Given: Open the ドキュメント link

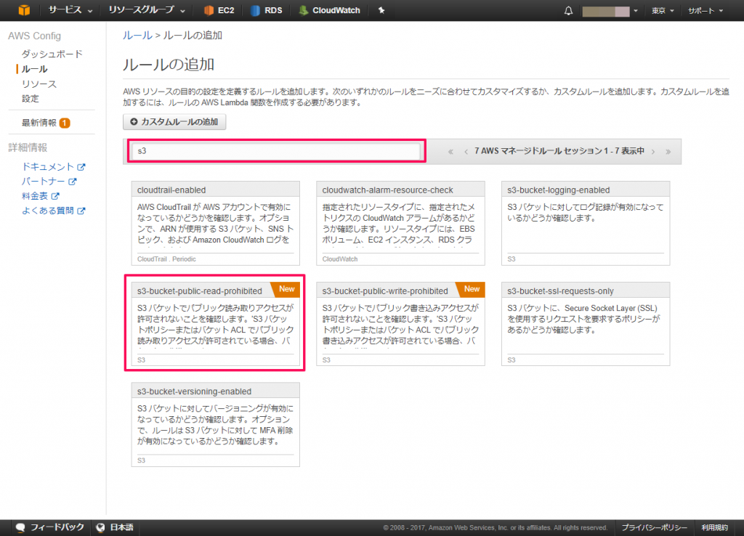Looking at the screenshot, I should pyautogui.click(x=48, y=167).
